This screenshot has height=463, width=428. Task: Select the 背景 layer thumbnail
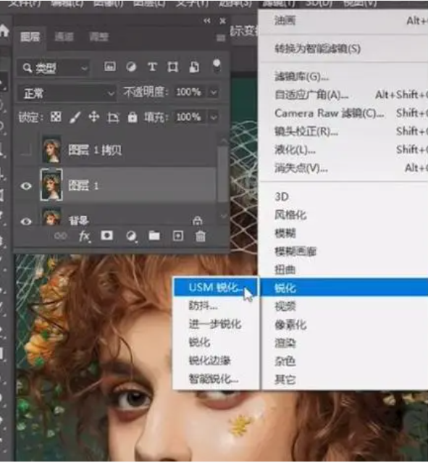coord(51,217)
